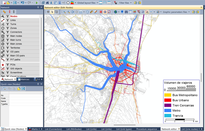Open the Procedure sequence tab

pos(147,129)
